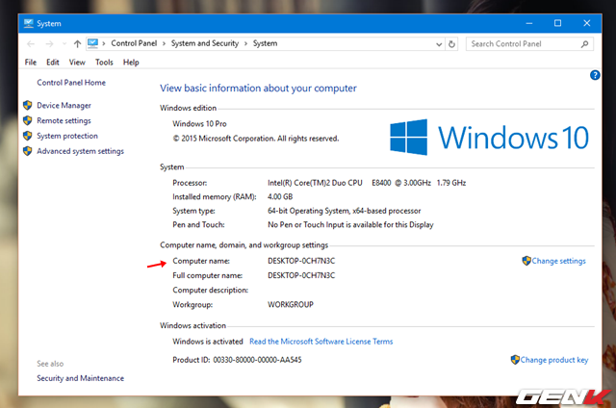The image size is (616, 408).
Task: Expand chevron before Control Panel breadcrumb
Action: pos(104,43)
